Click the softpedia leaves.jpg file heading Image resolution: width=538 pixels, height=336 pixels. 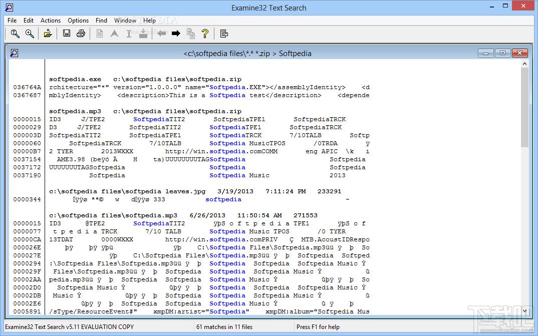tap(195, 191)
